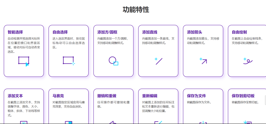Click the diagonal line icon under 添加直线

(x=158, y=61)
